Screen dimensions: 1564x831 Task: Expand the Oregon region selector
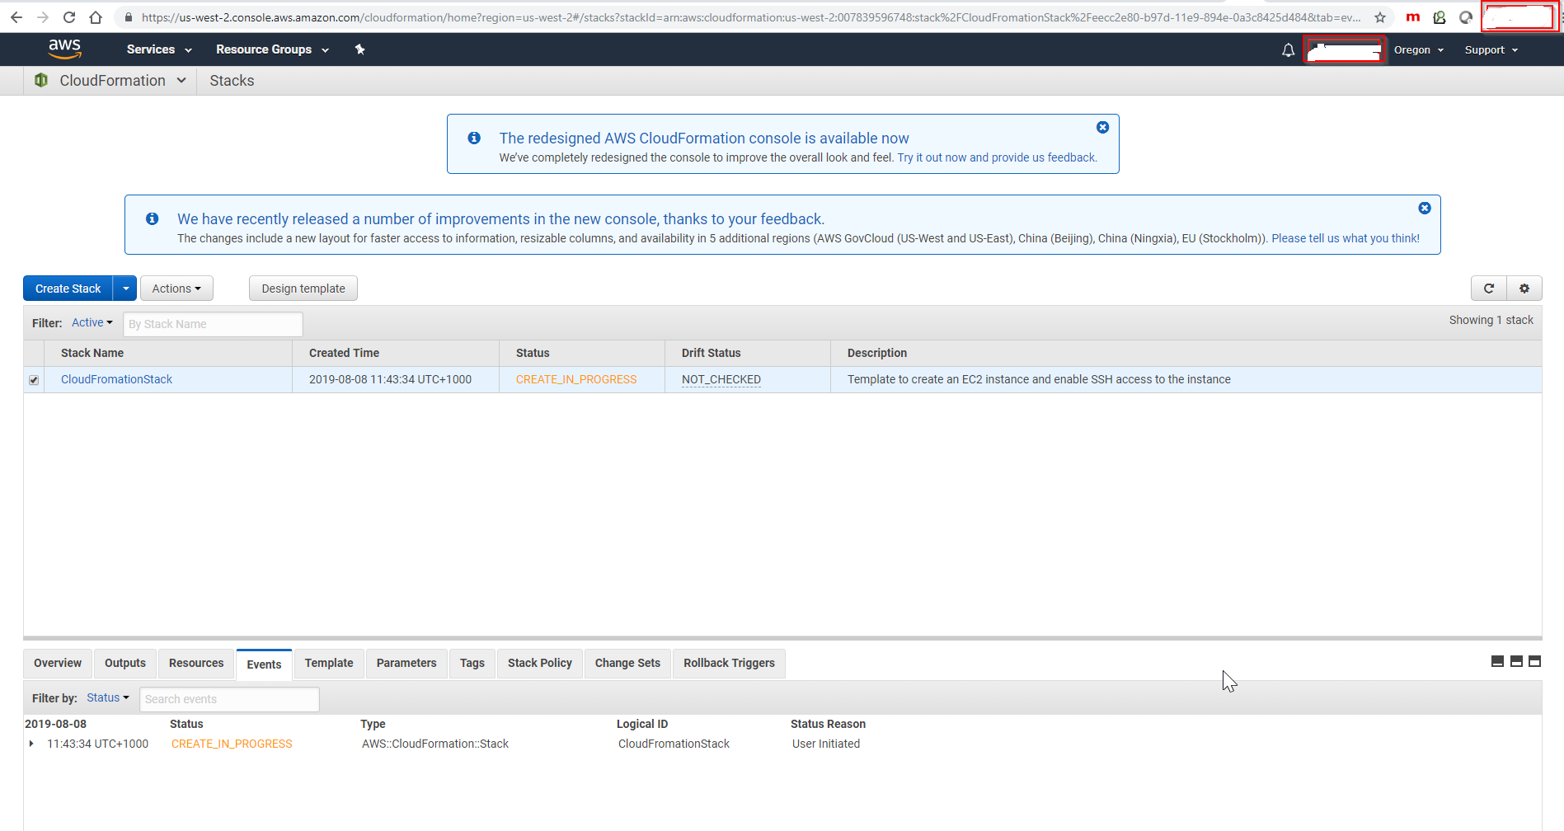point(1418,50)
